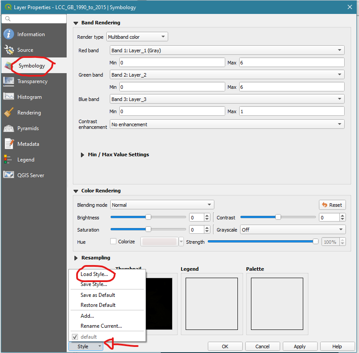Open the Information tab icon
This screenshot has height=353, width=359.
pos(9,34)
